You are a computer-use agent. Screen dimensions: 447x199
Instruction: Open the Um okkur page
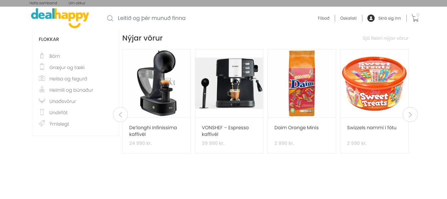pos(77,3)
